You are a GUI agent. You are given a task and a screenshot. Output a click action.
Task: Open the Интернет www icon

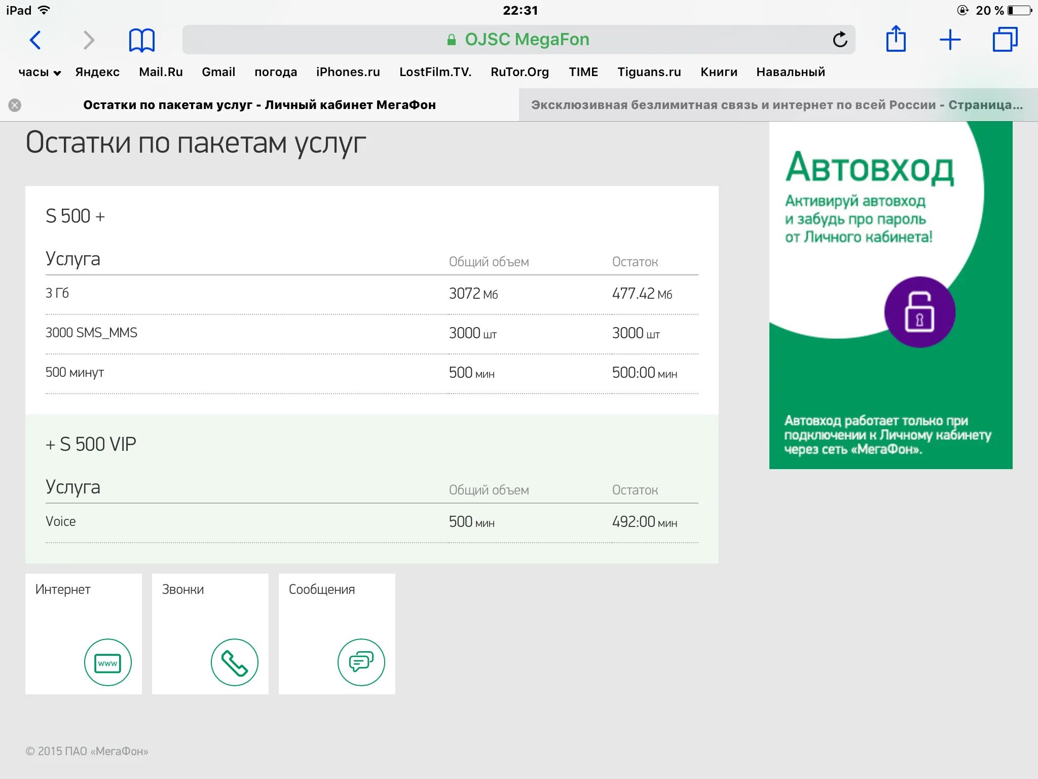107,662
